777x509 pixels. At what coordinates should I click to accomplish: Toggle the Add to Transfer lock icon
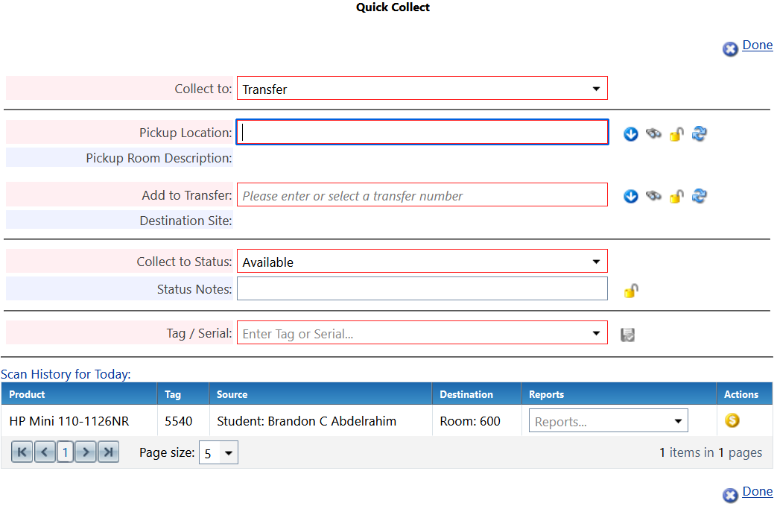pos(676,196)
